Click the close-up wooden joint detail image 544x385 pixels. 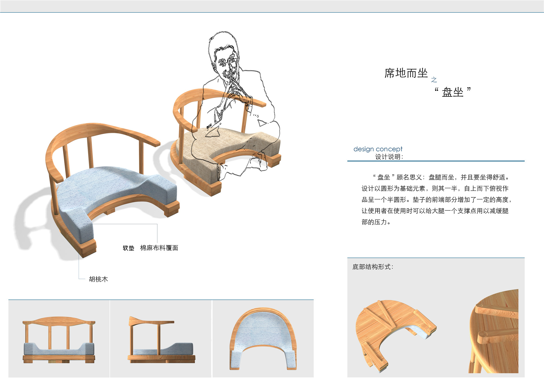tap(494, 331)
